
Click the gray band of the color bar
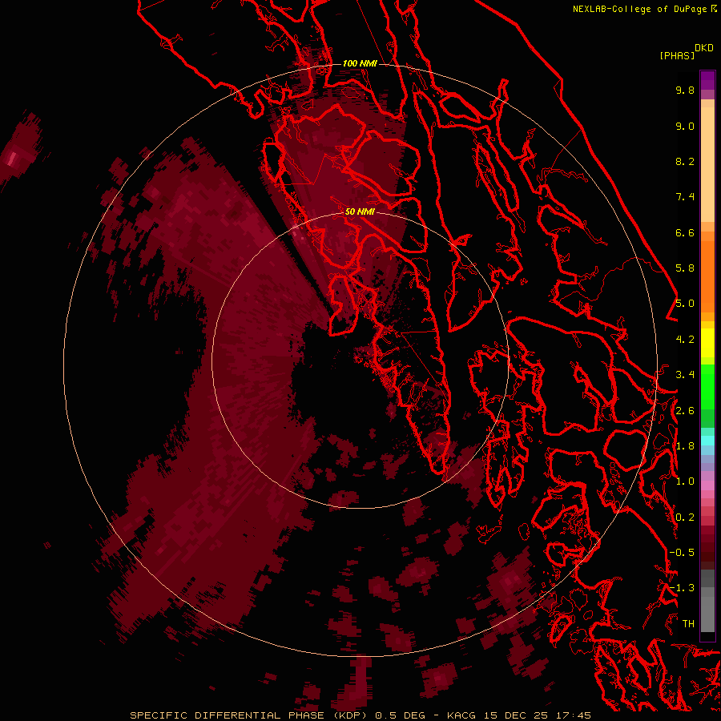[707, 601]
